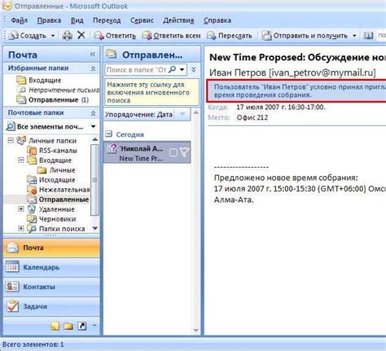This screenshot has width=386, height=351.
Task: Click the flag icon on Николай message
Action: coord(184,152)
